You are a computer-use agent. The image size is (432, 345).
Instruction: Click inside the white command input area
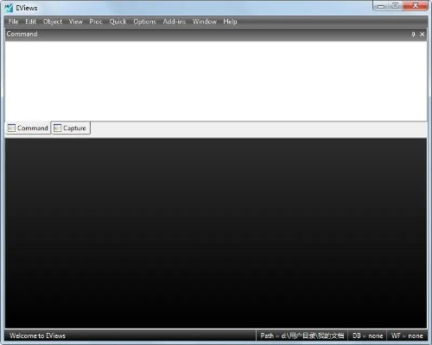216,81
